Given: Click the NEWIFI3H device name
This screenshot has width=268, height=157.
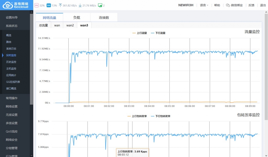Looking at the screenshot, I should pyautogui.click(x=186, y=5).
